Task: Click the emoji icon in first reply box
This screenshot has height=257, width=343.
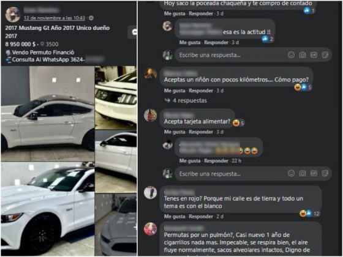Action: point(291,55)
